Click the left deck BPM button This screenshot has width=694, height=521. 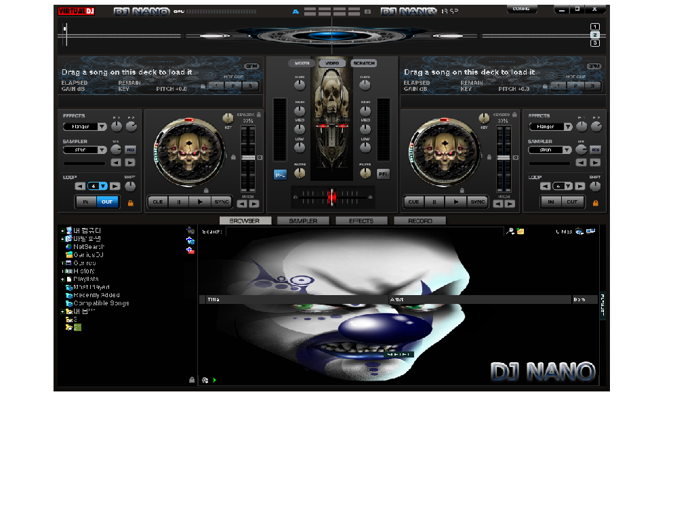(x=251, y=66)
